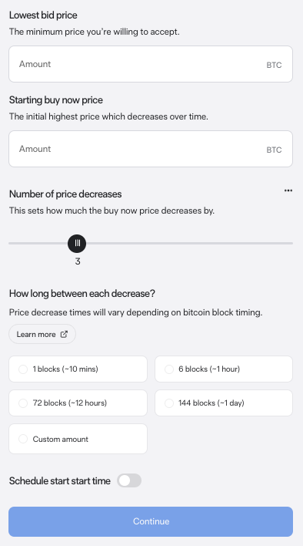The width and height of the screenshot is (303, 546).
Task: Click the Schedule start start time label
Action: click(60, 481)
